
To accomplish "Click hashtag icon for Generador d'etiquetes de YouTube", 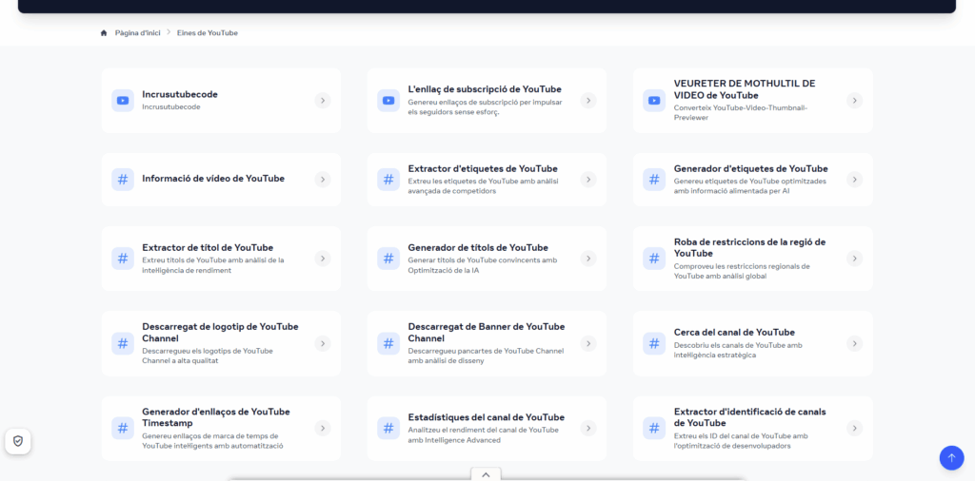I will point(654,180).
